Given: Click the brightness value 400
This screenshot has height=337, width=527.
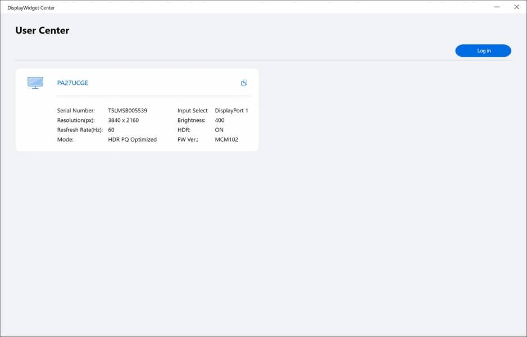Looking at the screenshot, I should click(x=220, y=120).
